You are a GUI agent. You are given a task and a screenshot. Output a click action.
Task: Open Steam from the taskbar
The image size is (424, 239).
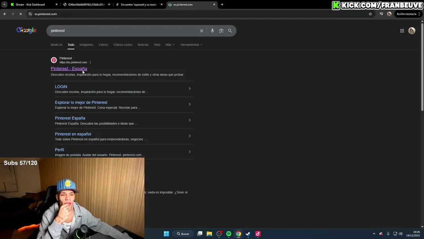click(x=248, y=234)
